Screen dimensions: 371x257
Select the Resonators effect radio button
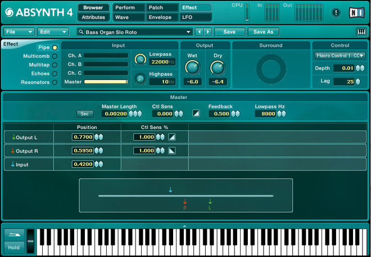pos(55,83)
